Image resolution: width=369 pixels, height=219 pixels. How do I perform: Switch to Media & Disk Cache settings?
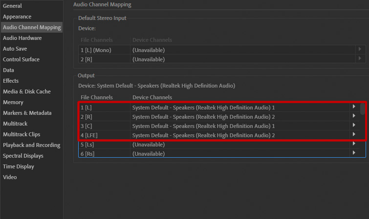pos(26,91)
